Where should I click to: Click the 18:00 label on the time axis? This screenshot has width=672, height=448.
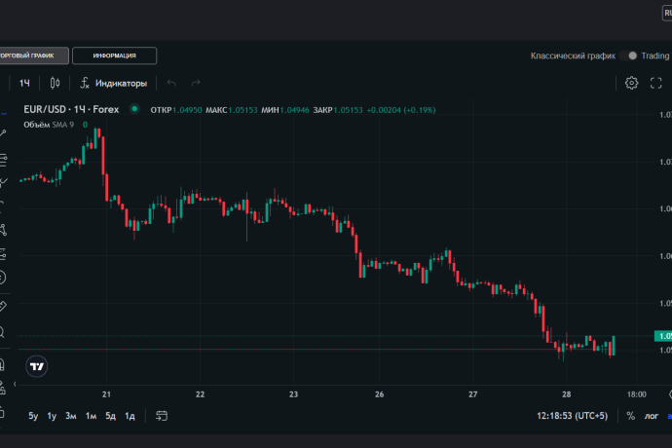(x=636, y=394)
